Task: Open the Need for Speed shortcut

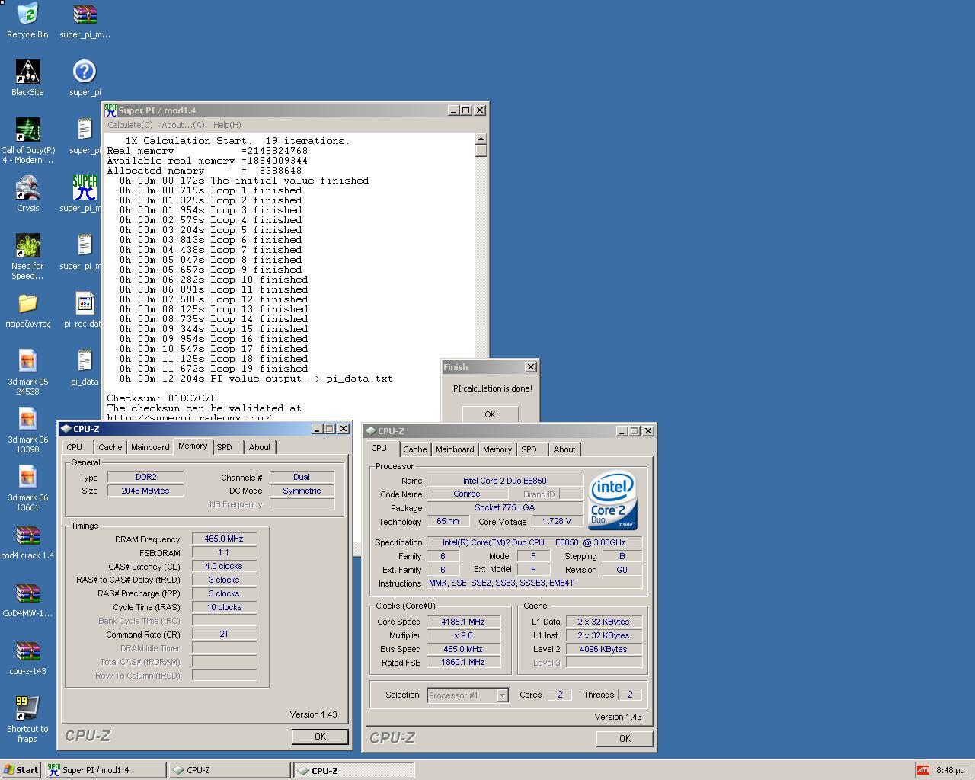Action: (x=27, y=245)
